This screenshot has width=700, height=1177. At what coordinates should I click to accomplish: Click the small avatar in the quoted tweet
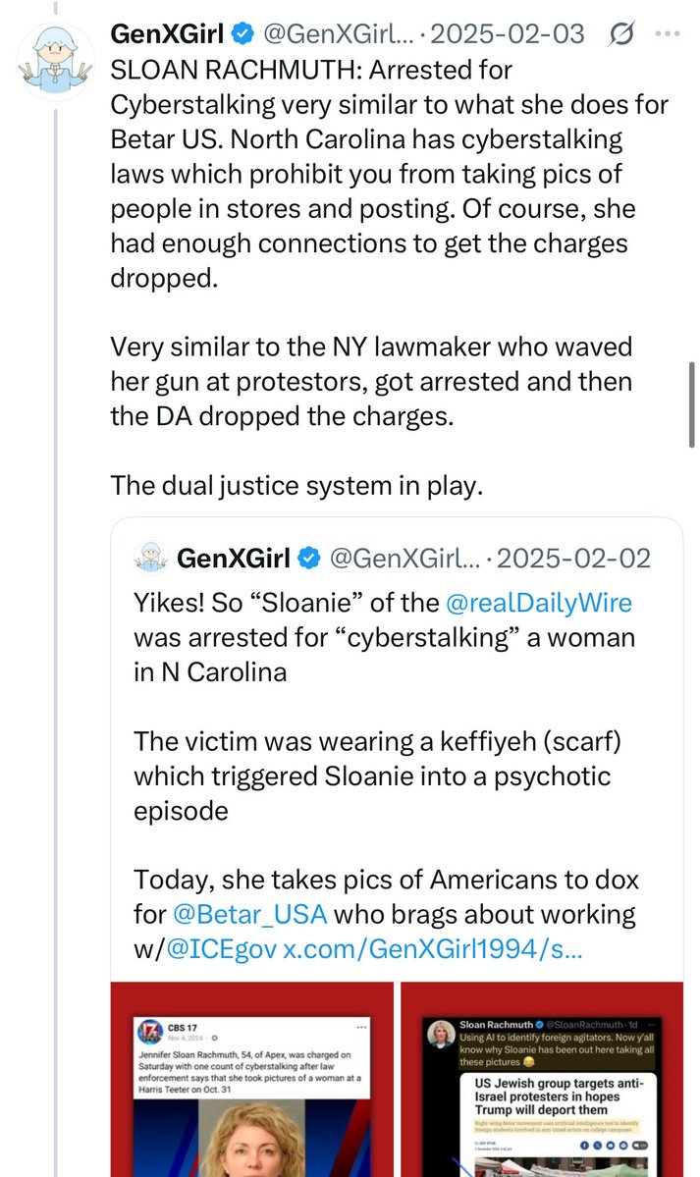(149, 559)
